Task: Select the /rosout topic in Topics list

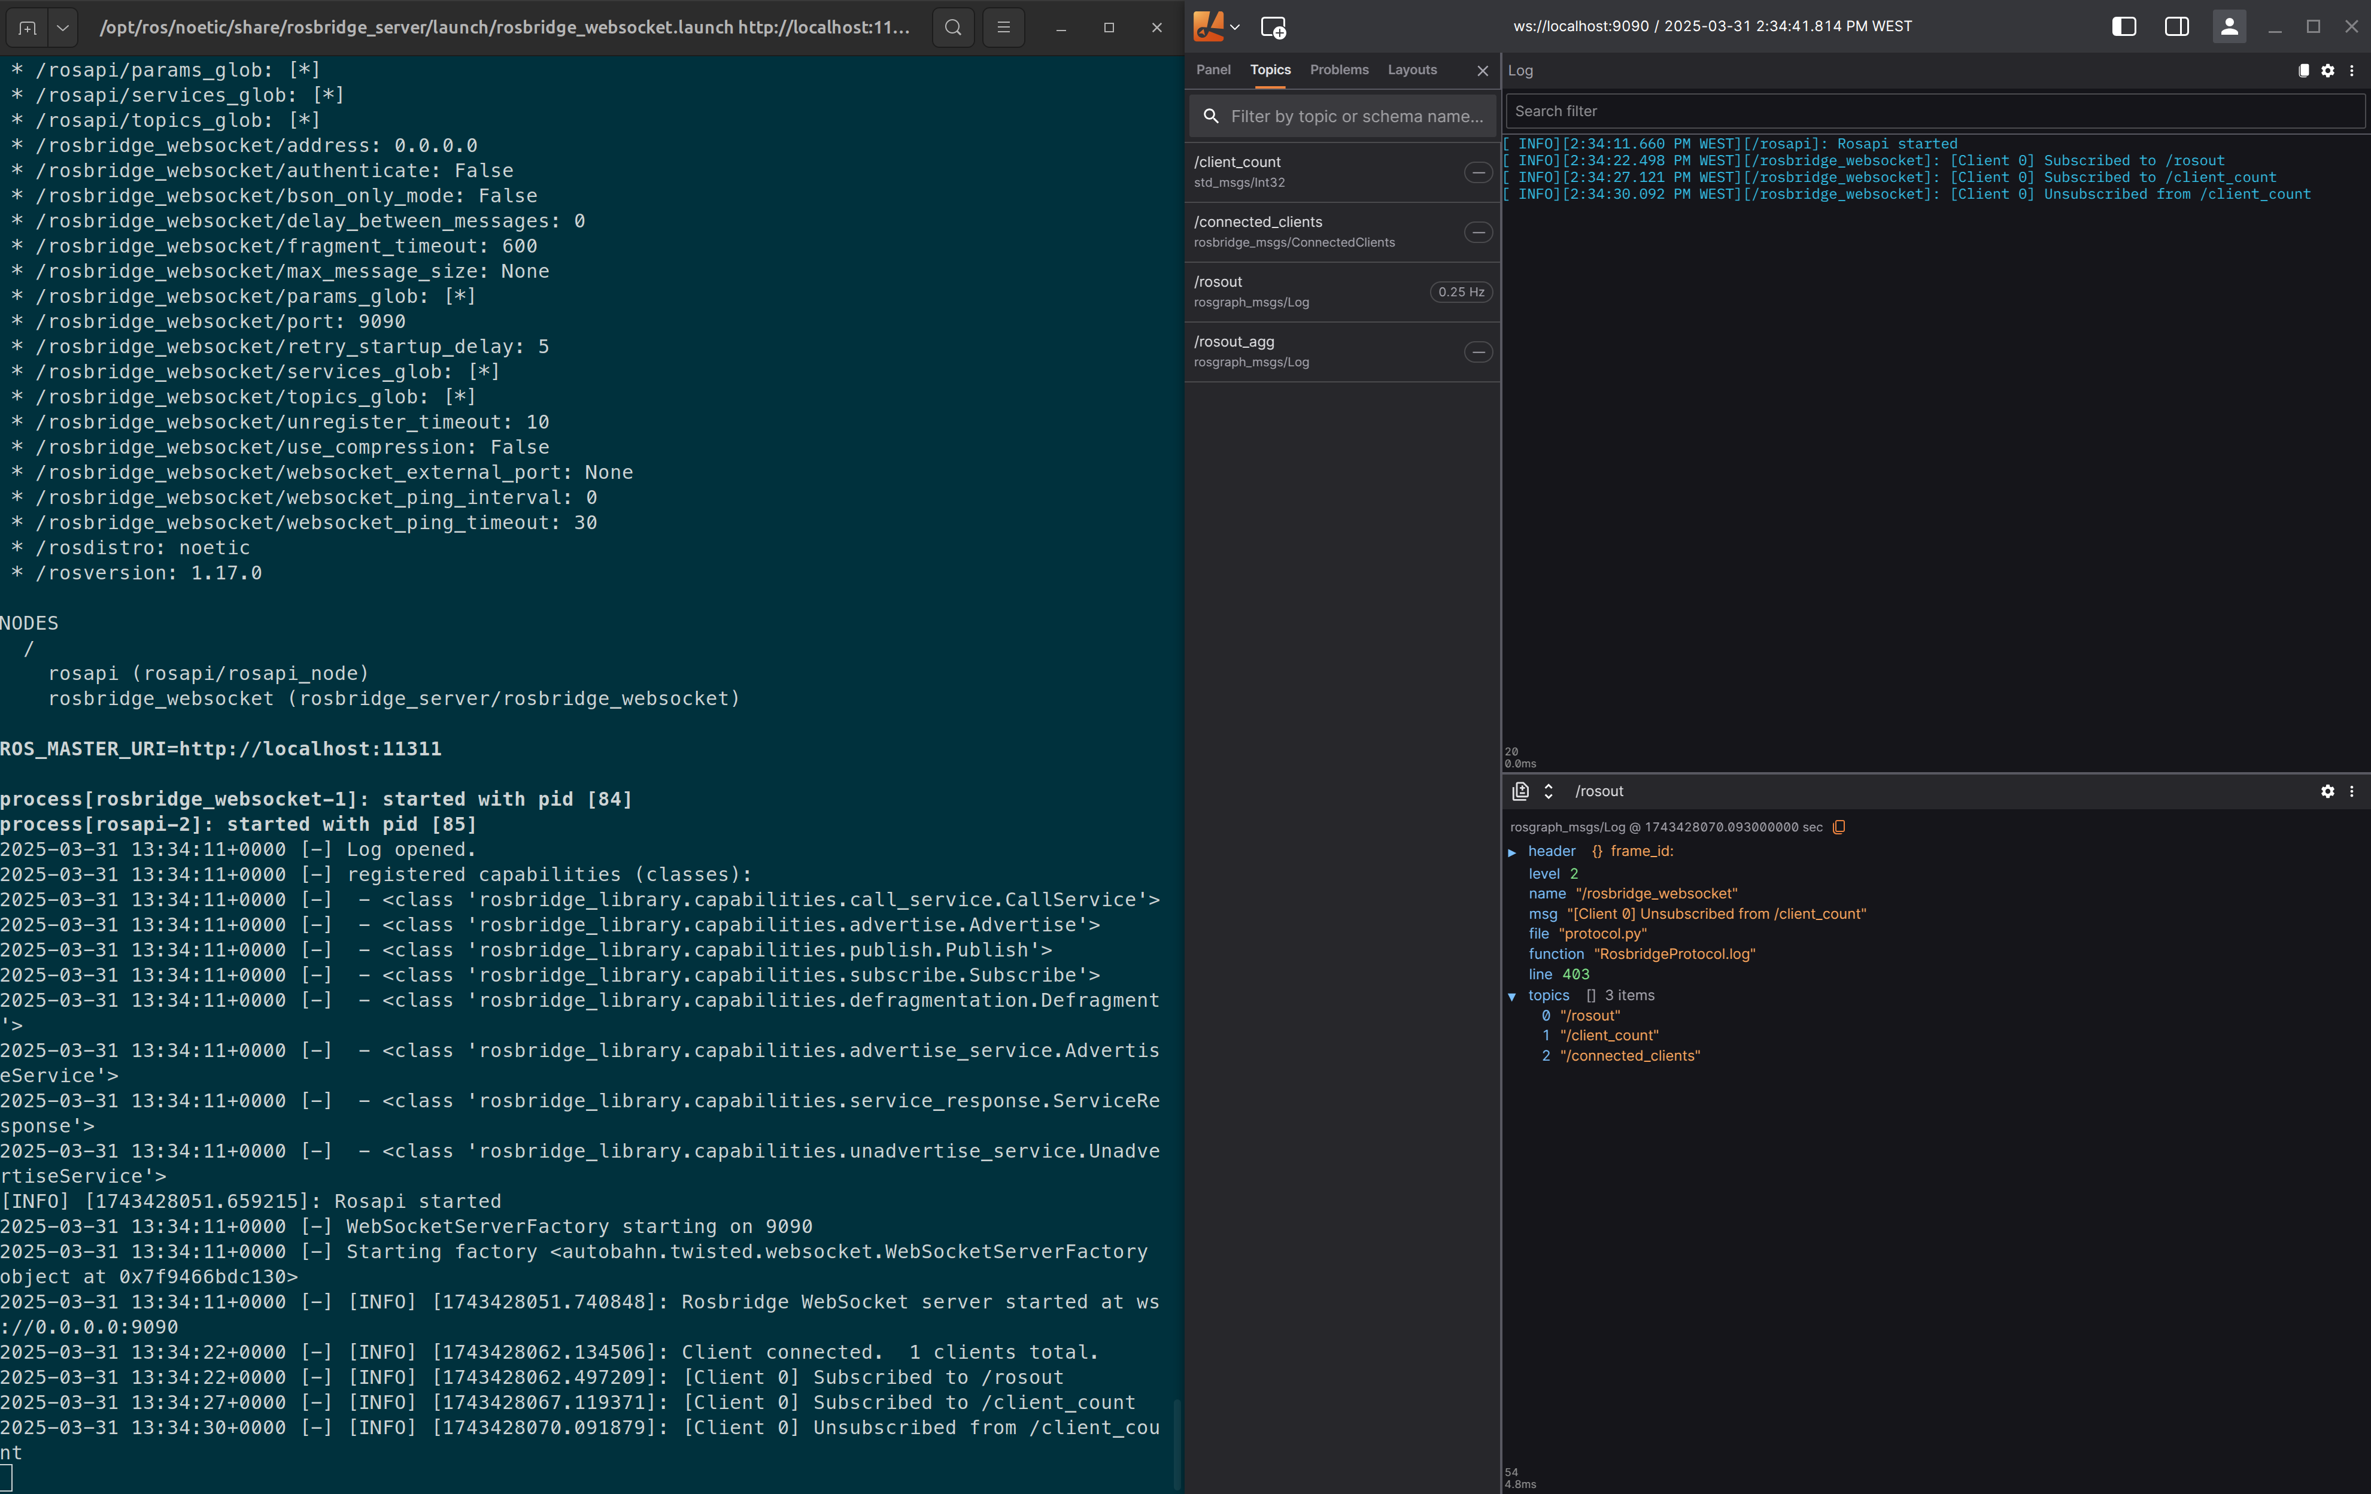Action: 1341,293
